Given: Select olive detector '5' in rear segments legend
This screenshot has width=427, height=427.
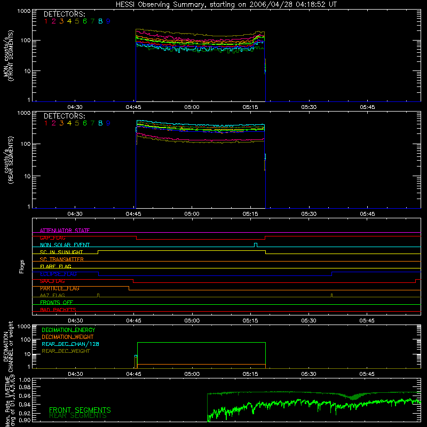Looking at the screenshot, I should pyautogui.click(x=77, y=123).
